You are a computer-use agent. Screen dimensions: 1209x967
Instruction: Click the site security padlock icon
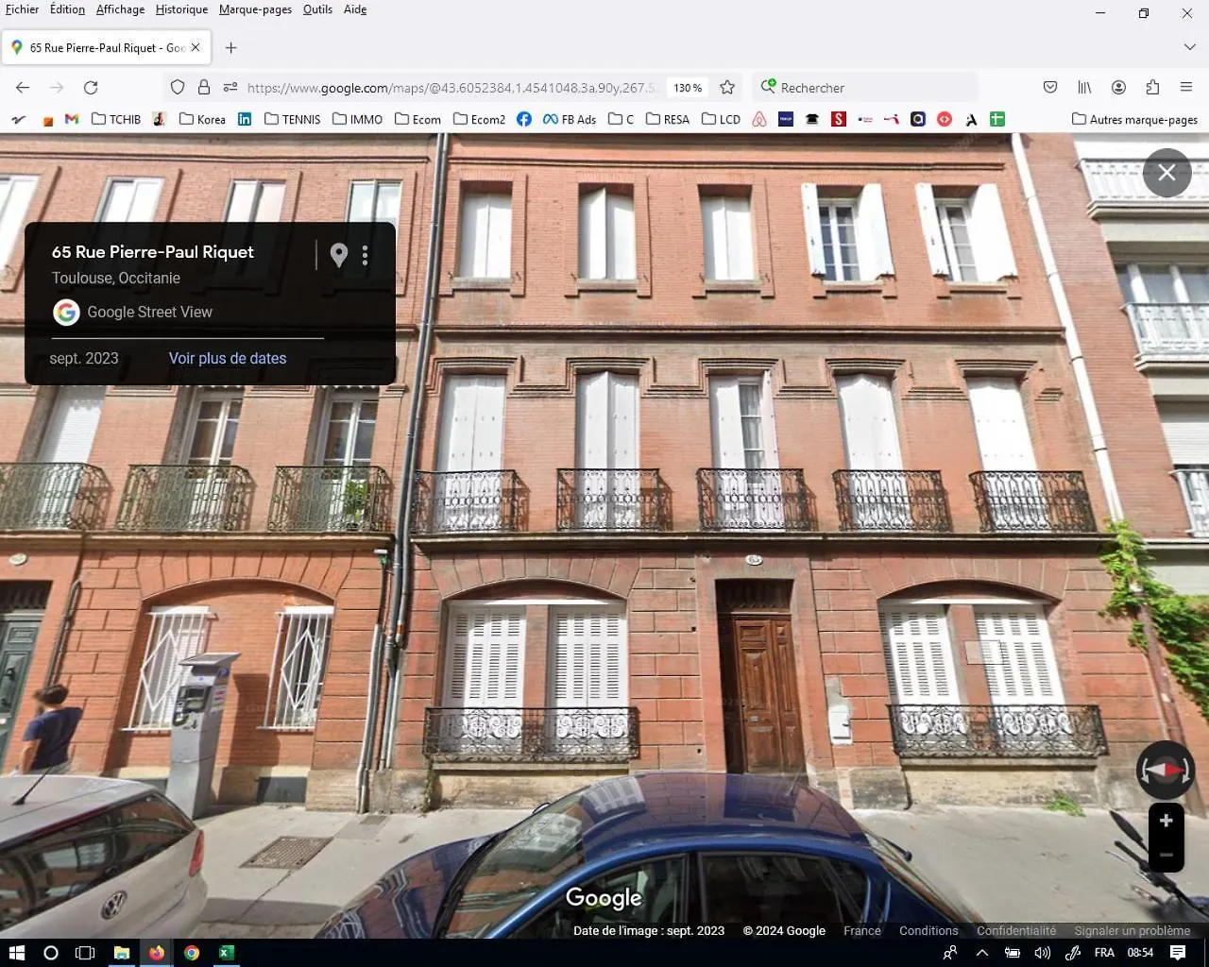click(204, 88)
